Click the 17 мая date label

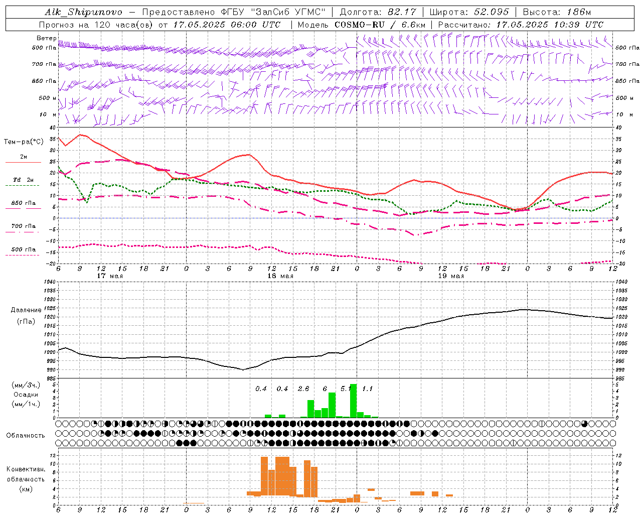tap(110, 276)
